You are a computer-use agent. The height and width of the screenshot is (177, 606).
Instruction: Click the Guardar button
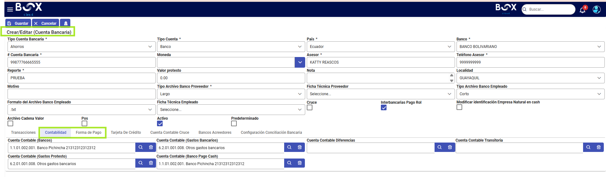[x=18, y=23]
